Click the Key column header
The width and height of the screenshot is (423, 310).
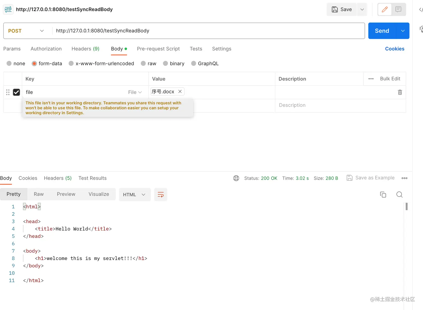pos(30,79)
